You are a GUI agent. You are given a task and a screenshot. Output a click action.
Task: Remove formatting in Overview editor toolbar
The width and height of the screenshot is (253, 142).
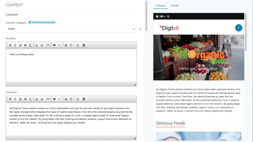tap(30, 99)
